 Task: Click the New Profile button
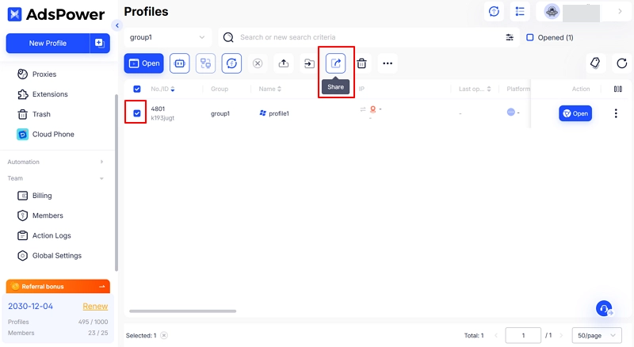(48, 43)
